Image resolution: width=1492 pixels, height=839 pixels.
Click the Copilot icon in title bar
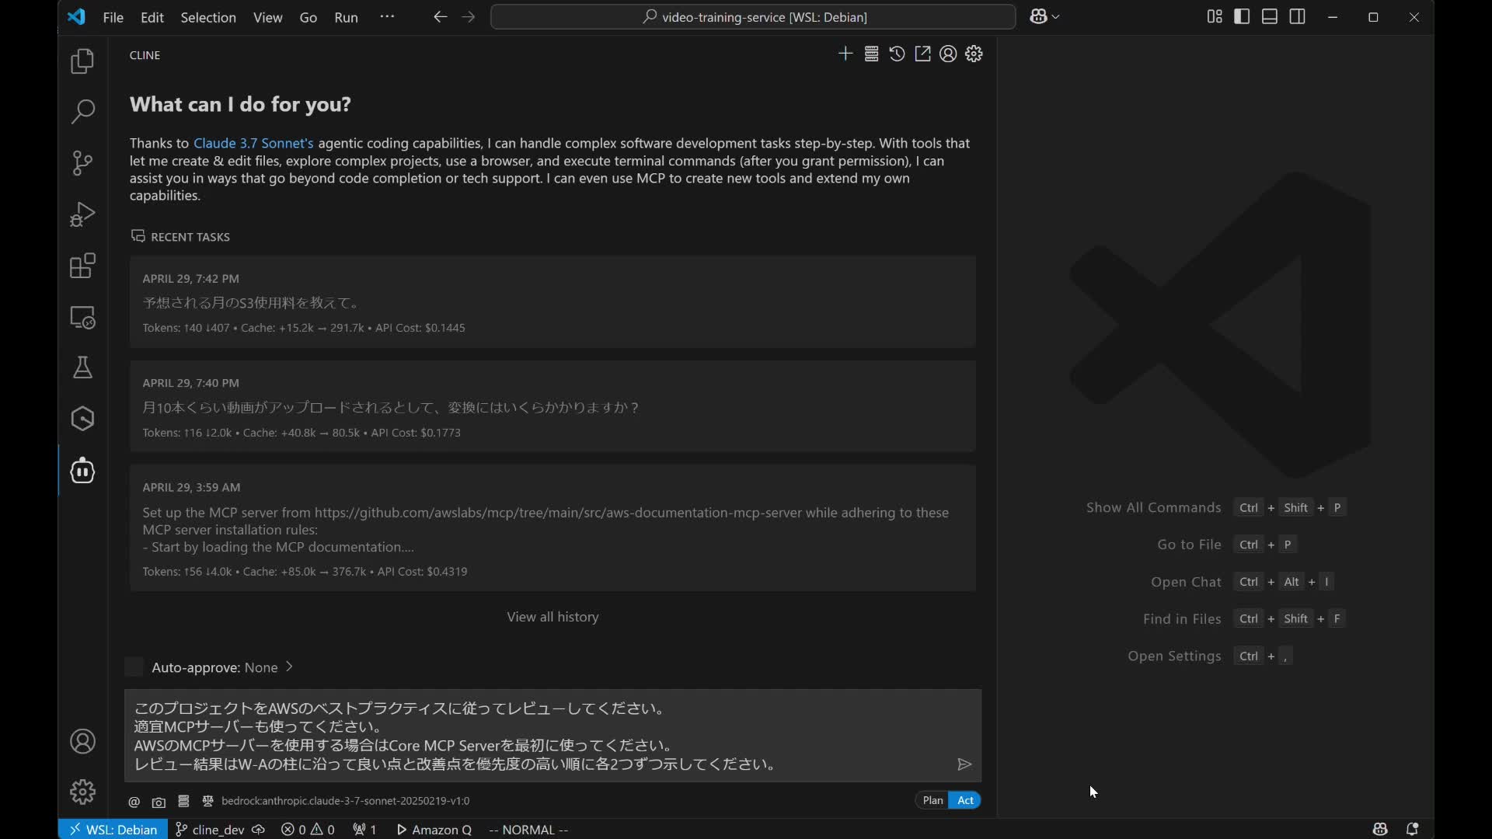pos(1038,16)
